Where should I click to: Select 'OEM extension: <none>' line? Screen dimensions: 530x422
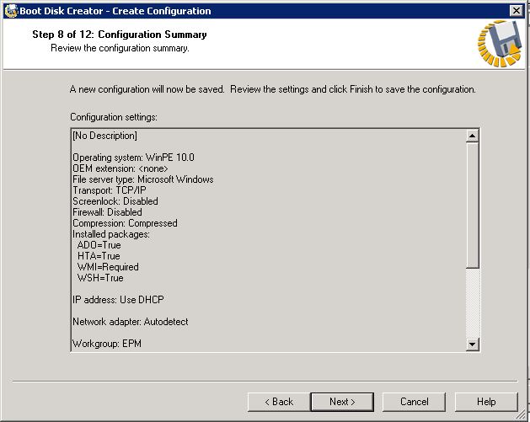click(120, 168)
